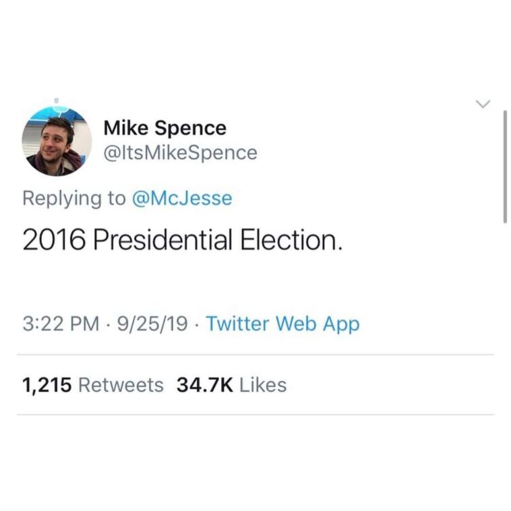The image size is (511, 511).
Task: Click the 9/25/19 date
Action: [x=152, y=324]
